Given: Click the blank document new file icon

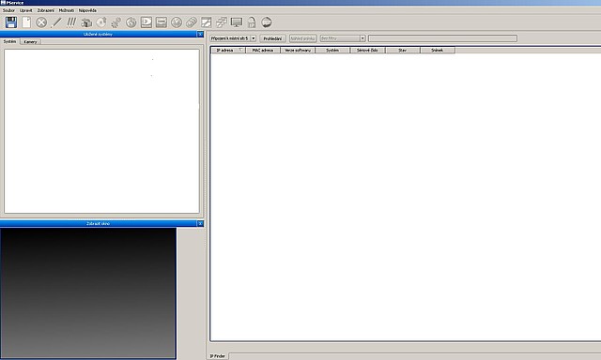Looking at the screenshot, I should click(26, 22).
